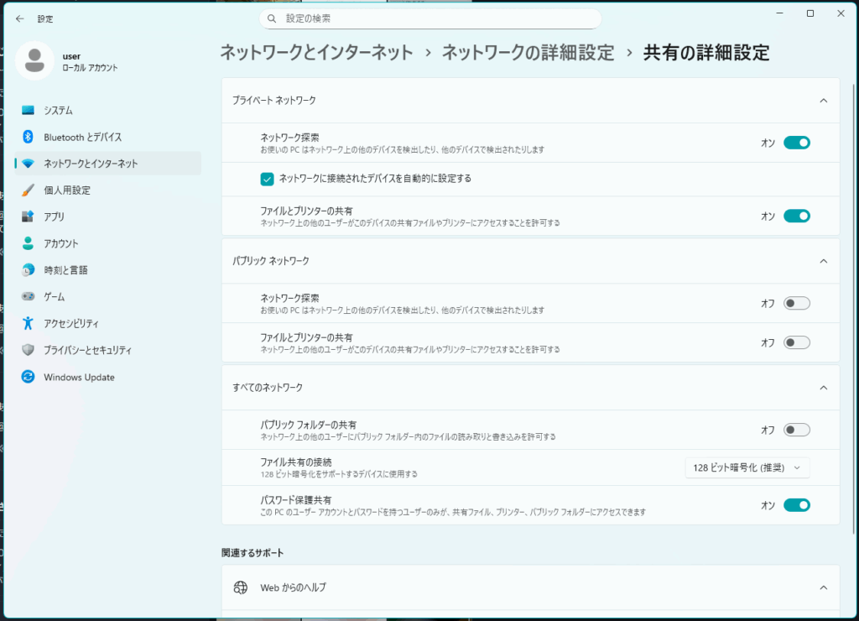This screenshot has height=621, width=859.
Task: Collapse the プライベート ネットワーク section
Action: click(823, 101)
